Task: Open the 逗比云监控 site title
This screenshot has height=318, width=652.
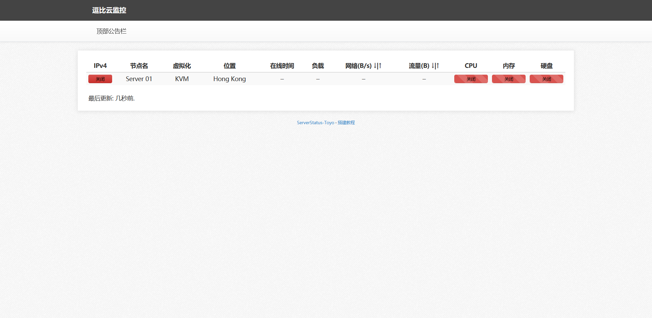Action: click(109, 10)
